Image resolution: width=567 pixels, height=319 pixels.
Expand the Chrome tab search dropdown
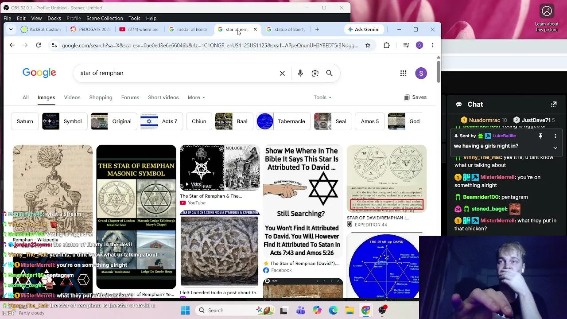(11, 29)
